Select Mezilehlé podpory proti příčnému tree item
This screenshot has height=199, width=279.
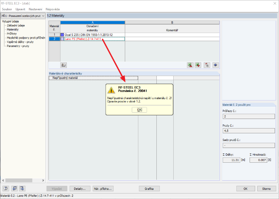(26, 38)
